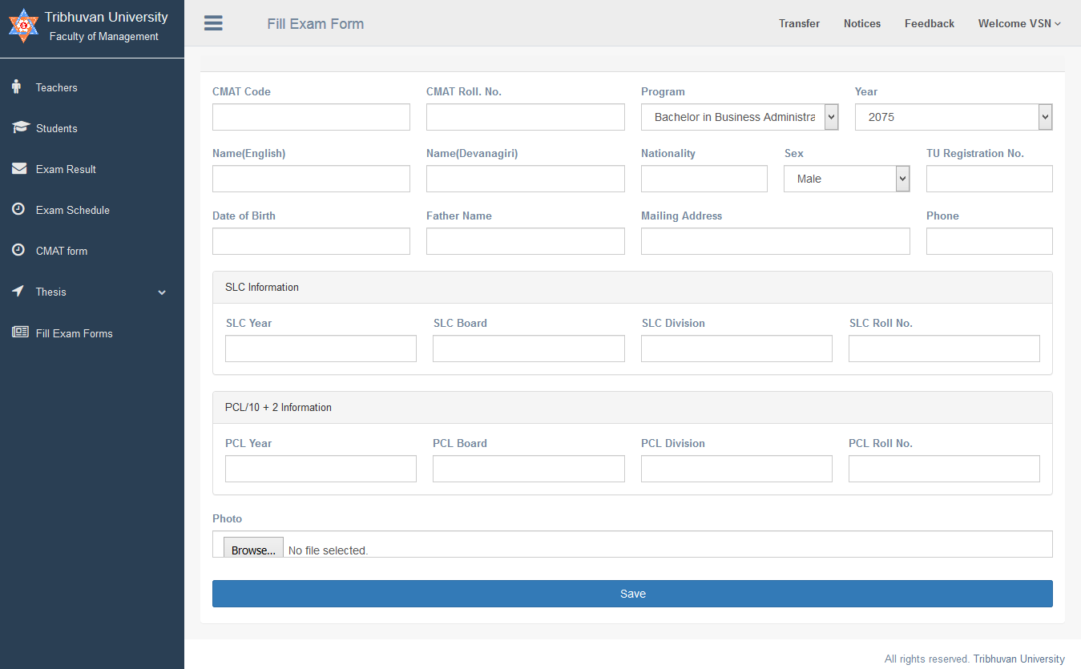Click the Teachers person icon
This screenshot has width=1081, height=669.
coord(16,87)
